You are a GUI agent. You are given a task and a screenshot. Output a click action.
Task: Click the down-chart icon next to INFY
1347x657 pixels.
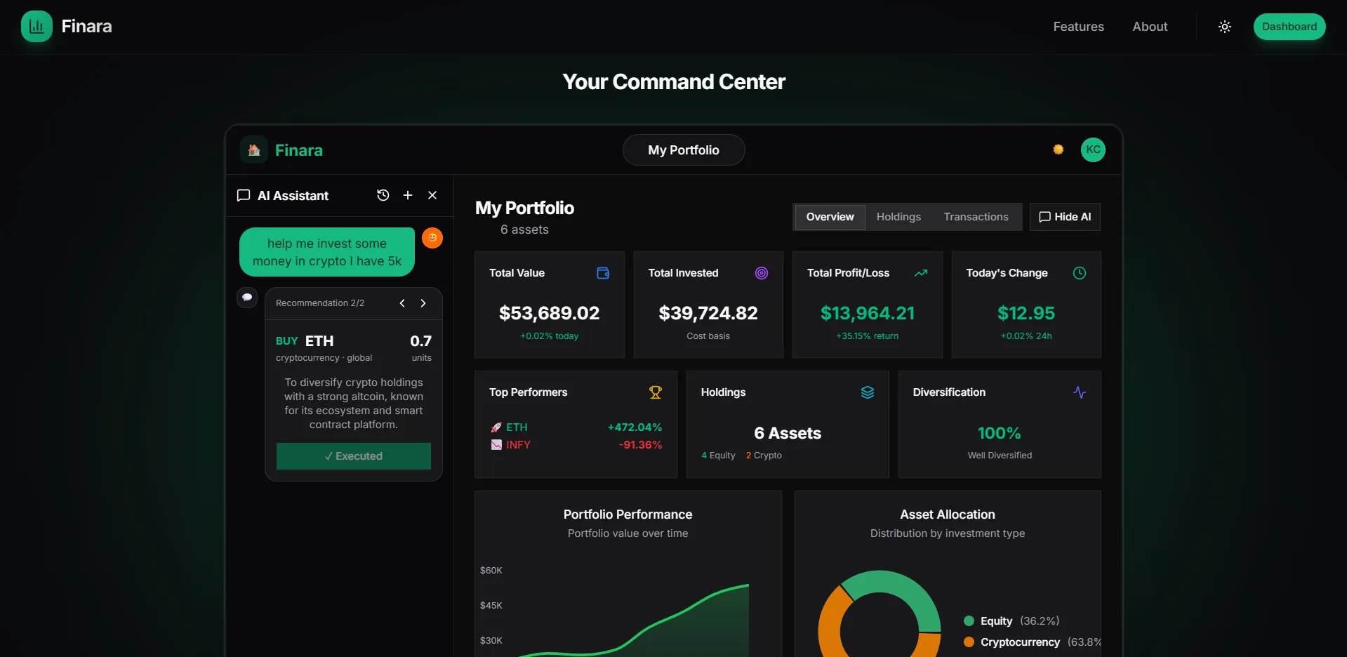(496, 445)
